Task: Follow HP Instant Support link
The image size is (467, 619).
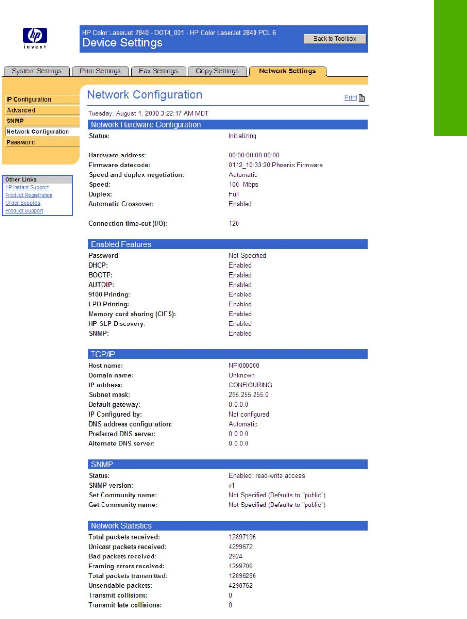Action: coord(27,187)
